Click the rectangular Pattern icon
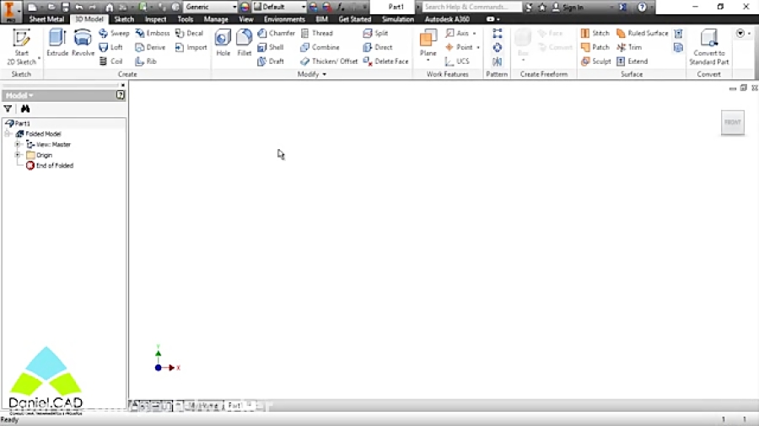Image resolution: width=759 pixels, height=426 pixels. pos(497,33)
